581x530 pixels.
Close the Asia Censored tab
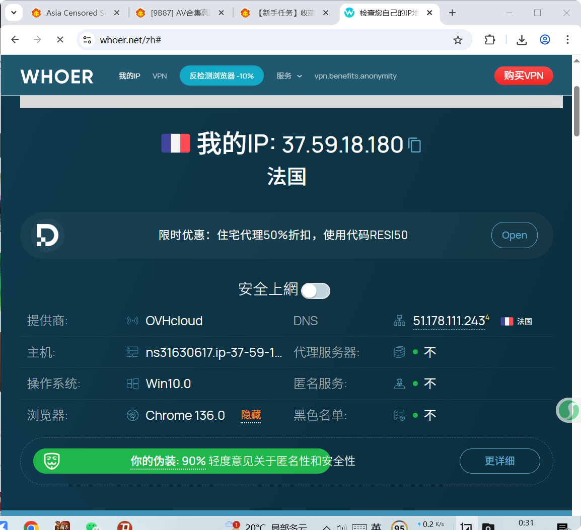coord(117,13)
